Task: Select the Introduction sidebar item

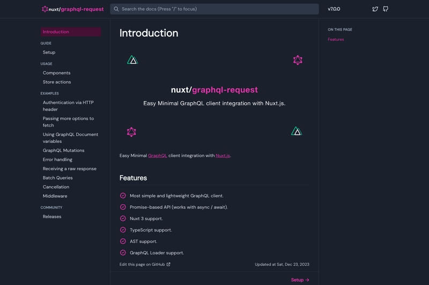Action: click(x=71, y=32)
